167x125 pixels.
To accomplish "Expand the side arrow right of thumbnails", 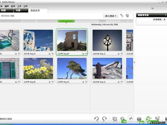I will 135,62.
